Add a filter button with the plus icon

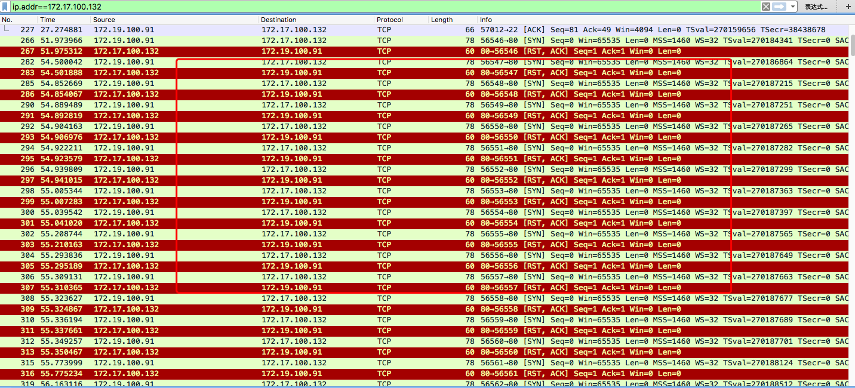[x=847, y=7]
